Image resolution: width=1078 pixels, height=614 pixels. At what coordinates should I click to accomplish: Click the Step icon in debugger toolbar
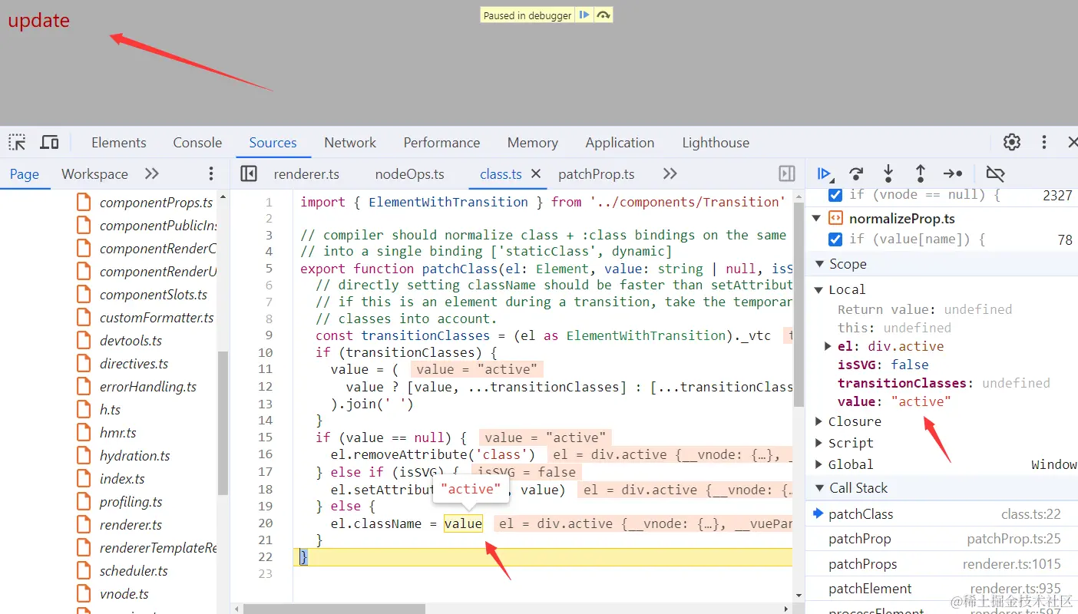tap(953, 173)
